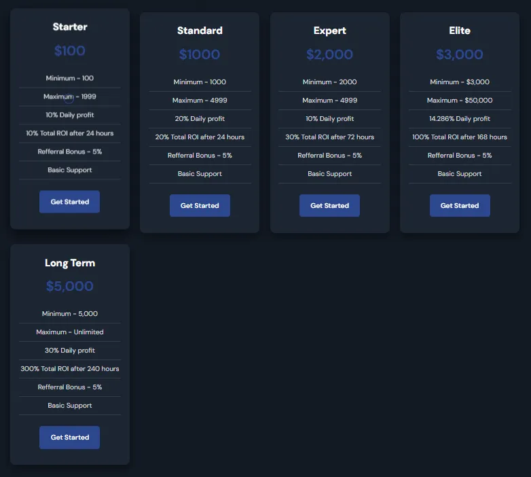Select the Maximum - $50,000 line
Viewport: 531px width, 477px height.
[459, 101]
